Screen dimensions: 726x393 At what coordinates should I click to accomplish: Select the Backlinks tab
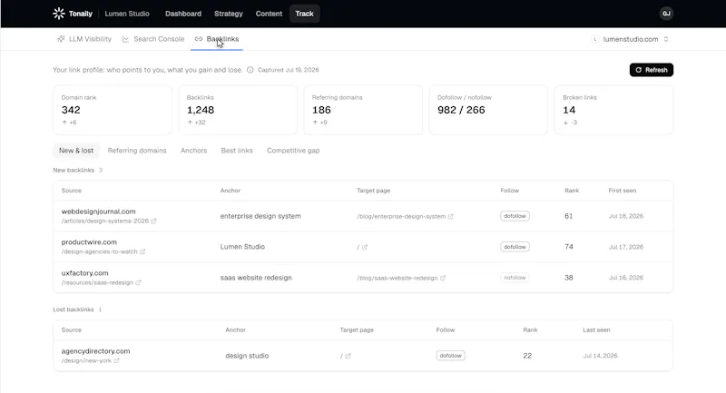(217, 39)
